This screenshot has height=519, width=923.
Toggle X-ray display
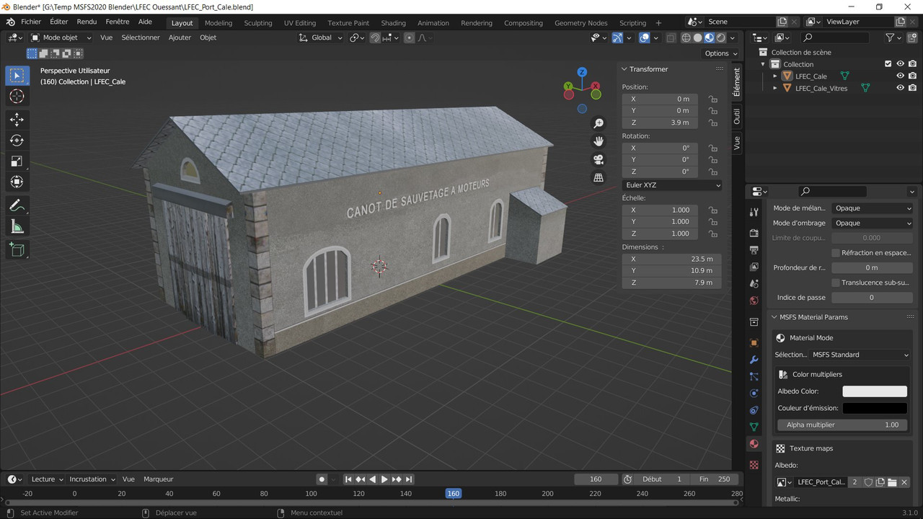click(671, 37)
